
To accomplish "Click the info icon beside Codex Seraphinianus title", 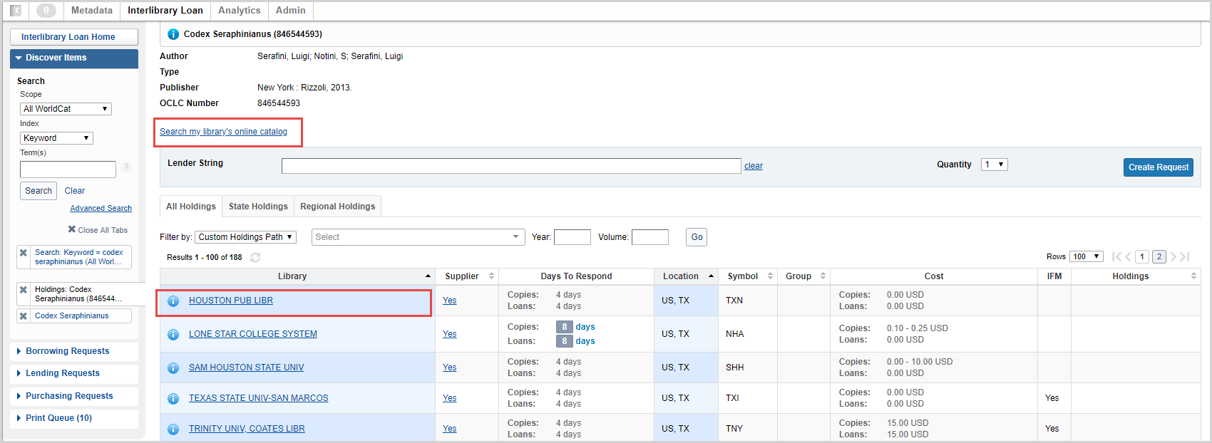I will tap(173, 34).
